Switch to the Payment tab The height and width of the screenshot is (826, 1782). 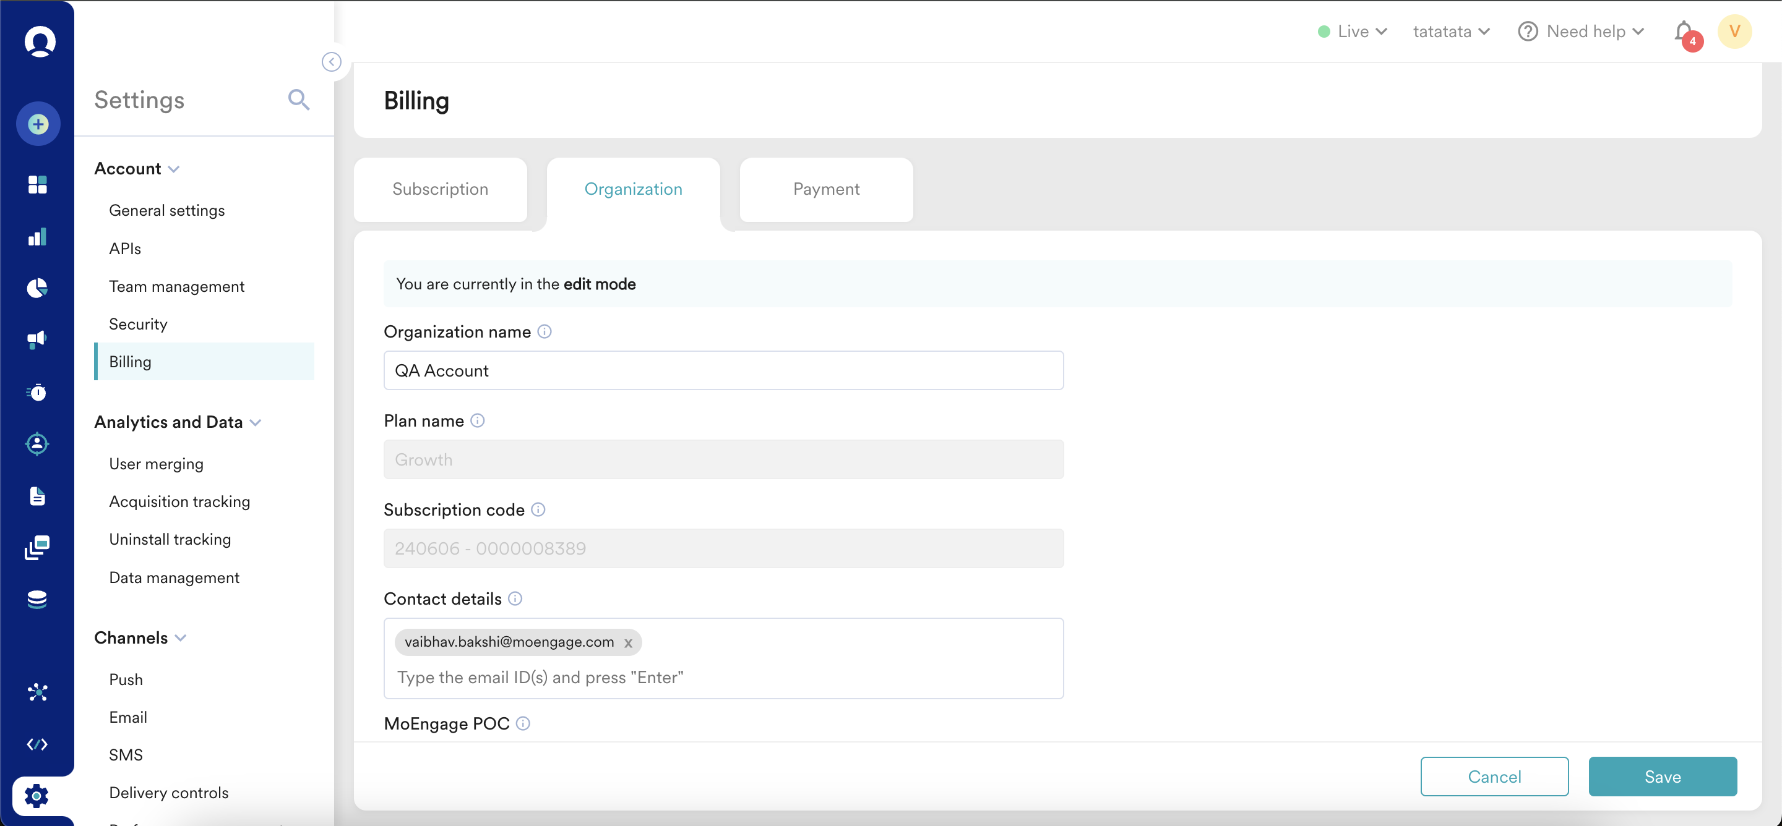825,189
